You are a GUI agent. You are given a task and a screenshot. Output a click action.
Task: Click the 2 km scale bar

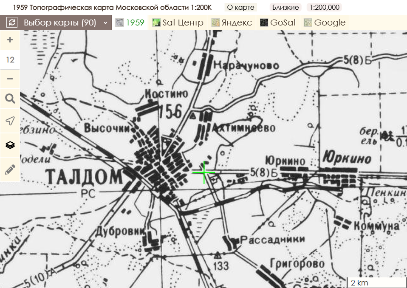click(376, 282)
